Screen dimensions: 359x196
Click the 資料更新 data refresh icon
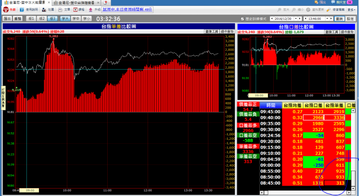tap(308, 10)
